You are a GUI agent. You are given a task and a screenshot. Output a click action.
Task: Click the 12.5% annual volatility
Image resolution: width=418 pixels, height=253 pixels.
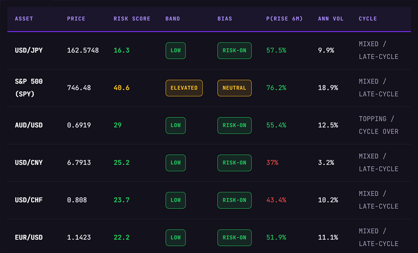point(328,125)
